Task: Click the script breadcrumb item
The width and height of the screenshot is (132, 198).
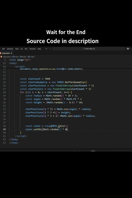Action: pyautogui.click(x=32, y=57)
